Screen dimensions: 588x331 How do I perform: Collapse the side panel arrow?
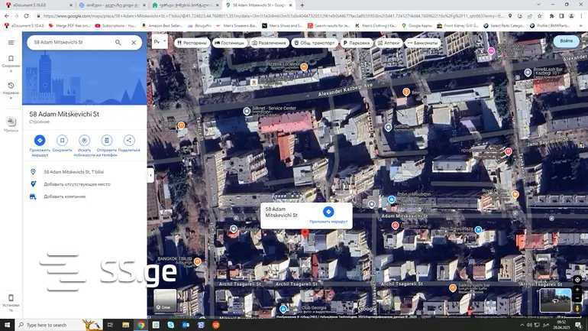(150, 175)
